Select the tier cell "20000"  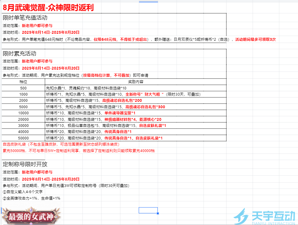click(x=23, y=119)
